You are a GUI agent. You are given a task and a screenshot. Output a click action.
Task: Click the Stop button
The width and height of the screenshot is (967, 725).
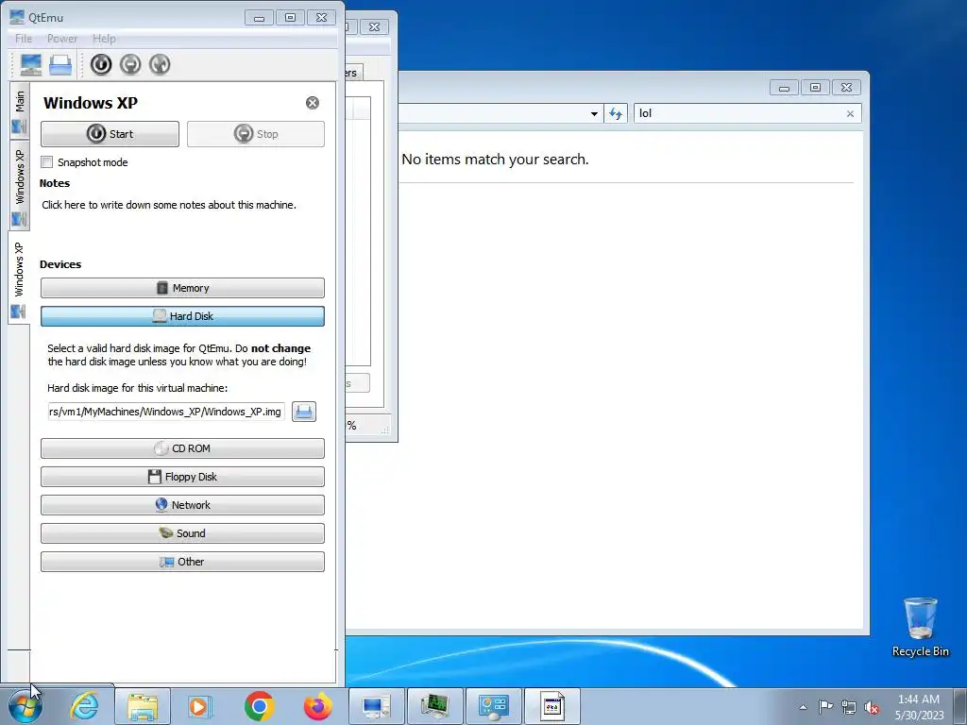[x=256, y=134]
